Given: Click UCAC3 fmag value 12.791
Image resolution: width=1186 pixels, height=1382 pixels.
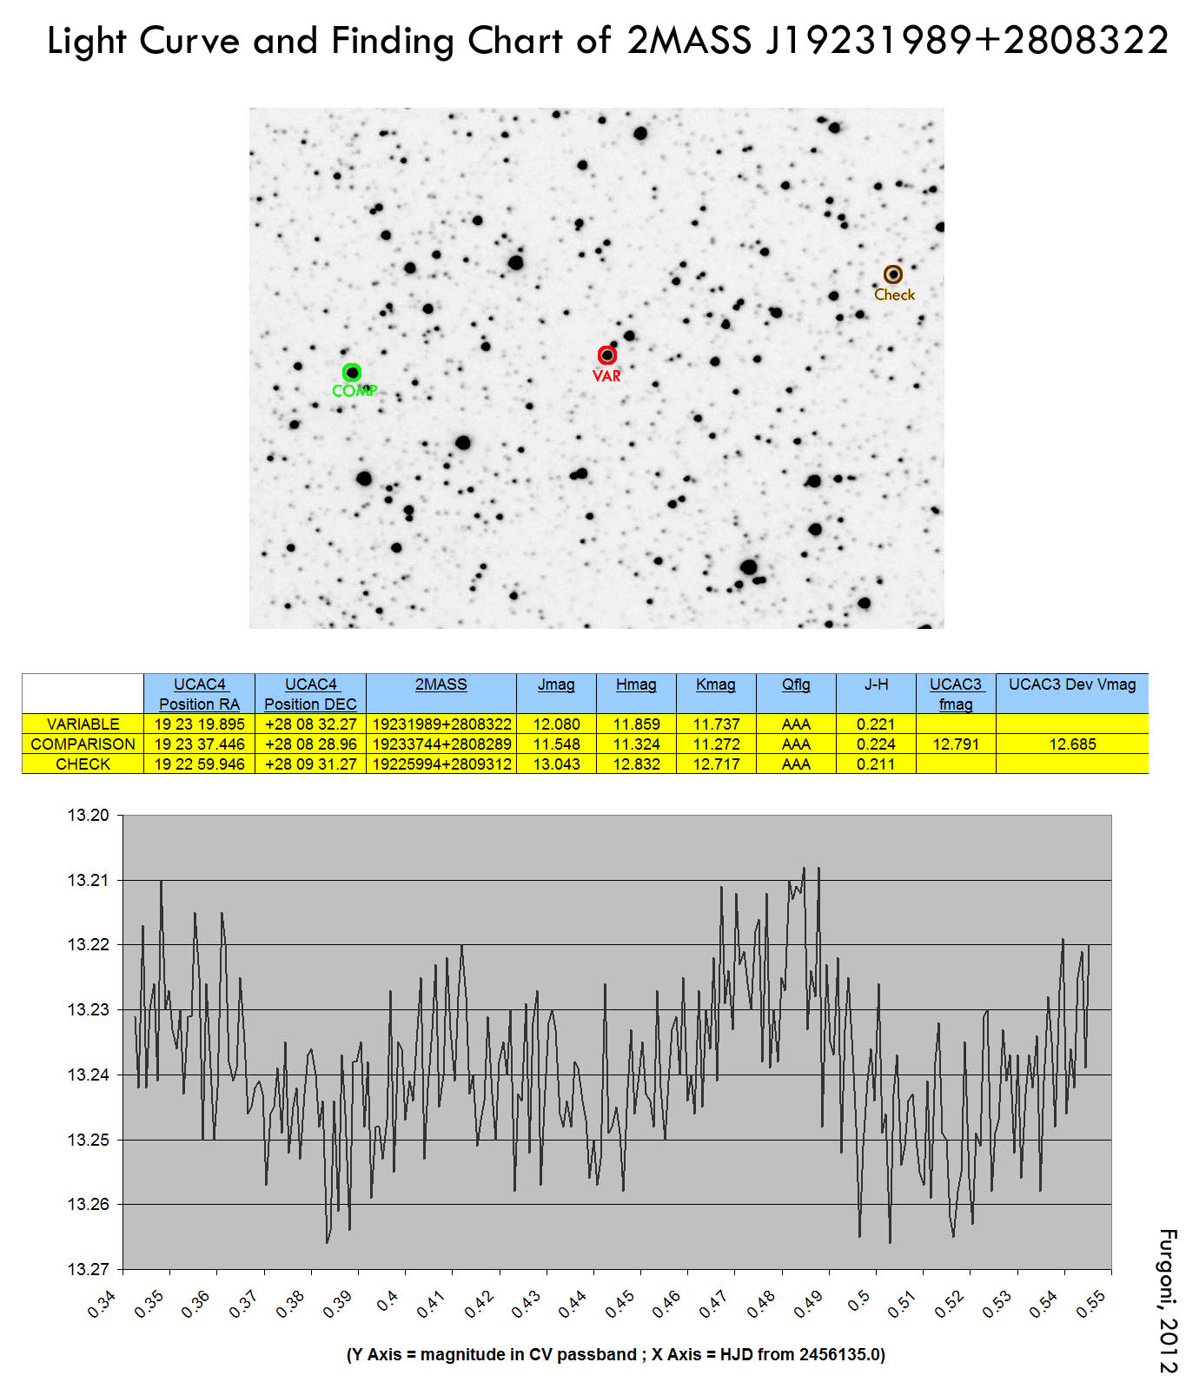Looking at the screenshot, I should click(x=956, y=744).
